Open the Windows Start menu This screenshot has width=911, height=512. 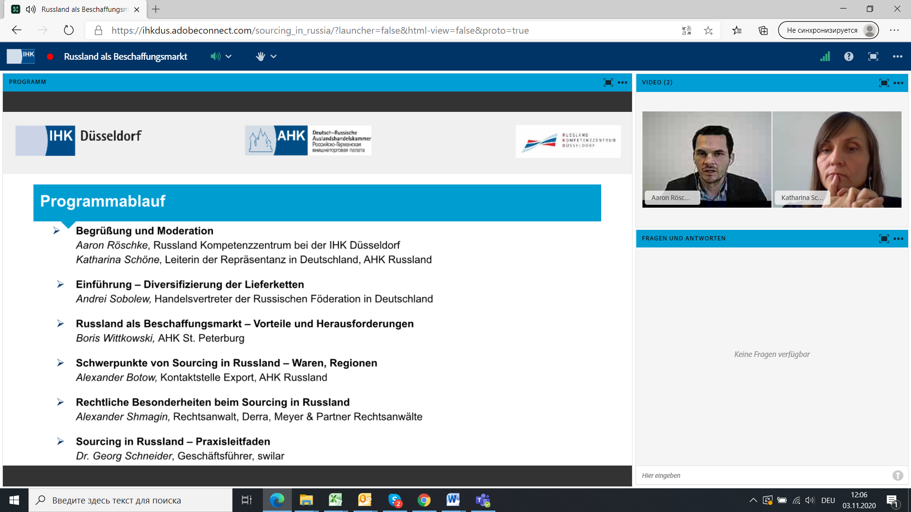pyautogui.click(x=14, y=500)
